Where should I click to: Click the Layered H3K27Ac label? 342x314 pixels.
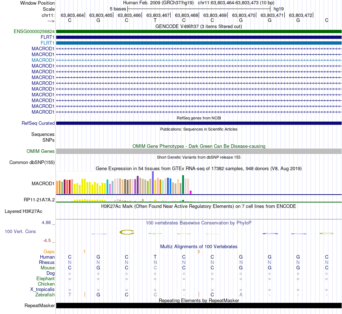pos(23,211)
